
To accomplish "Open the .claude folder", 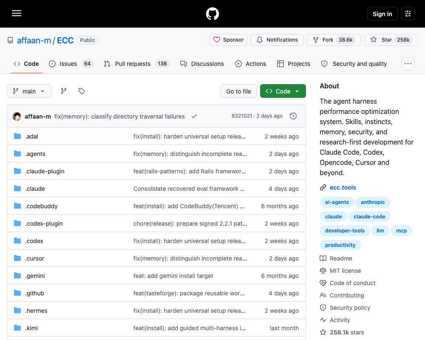I will pyautogui.click(x=35, y=189).
